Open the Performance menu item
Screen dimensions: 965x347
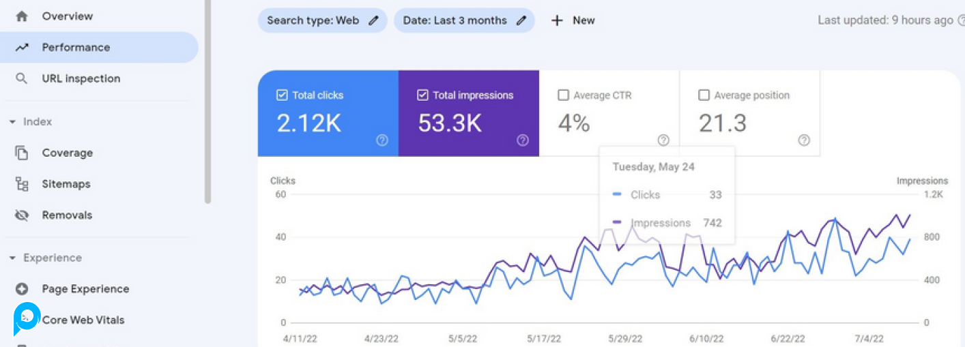pos(76,47)
